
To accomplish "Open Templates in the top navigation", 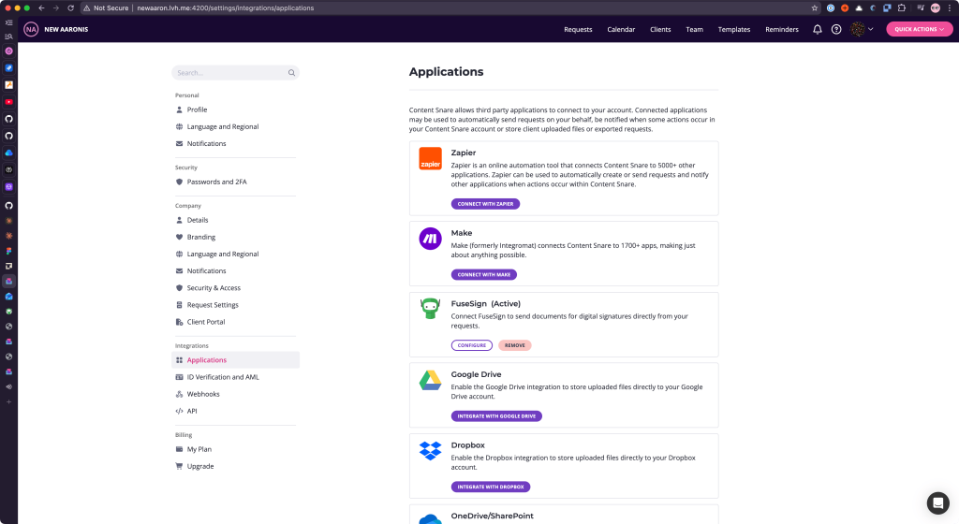I will pos(734,29).
